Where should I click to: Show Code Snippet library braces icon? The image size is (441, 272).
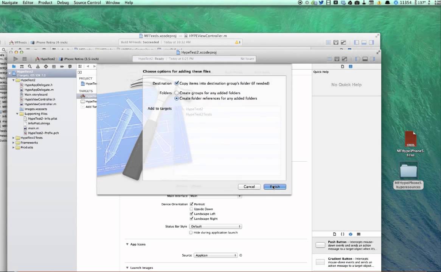coord(342,234)
